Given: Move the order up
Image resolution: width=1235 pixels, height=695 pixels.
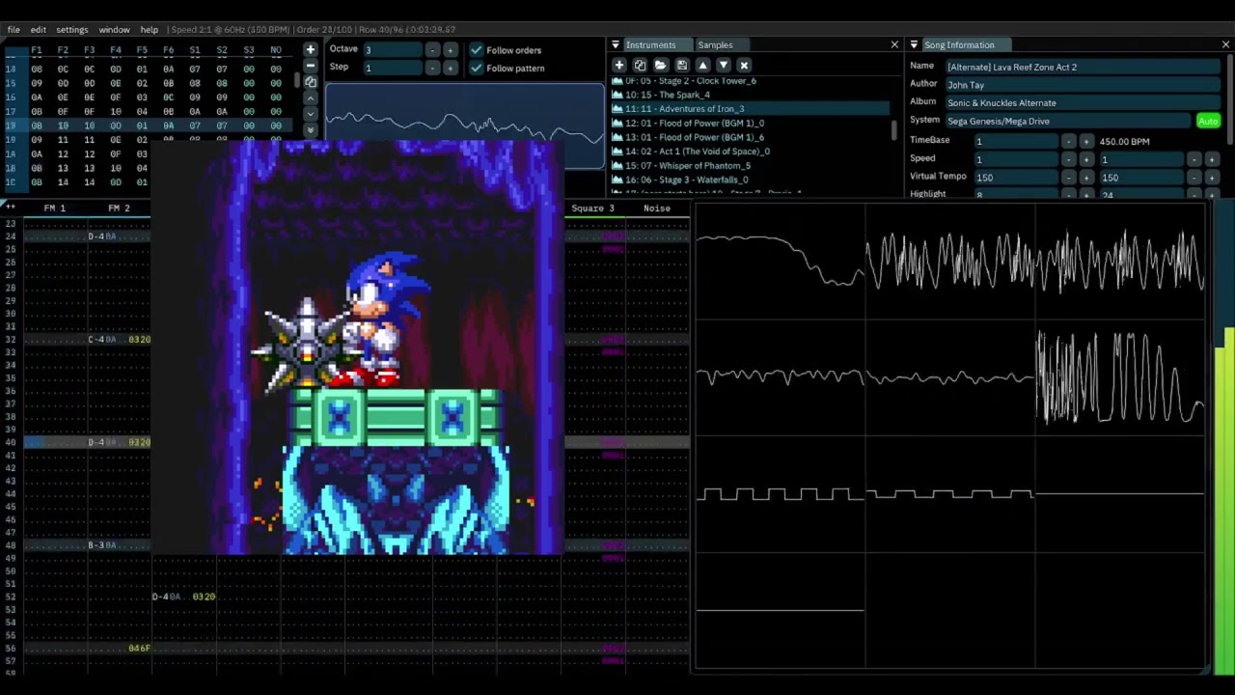Looking at the screenshot, I should [x=310, y=98].
